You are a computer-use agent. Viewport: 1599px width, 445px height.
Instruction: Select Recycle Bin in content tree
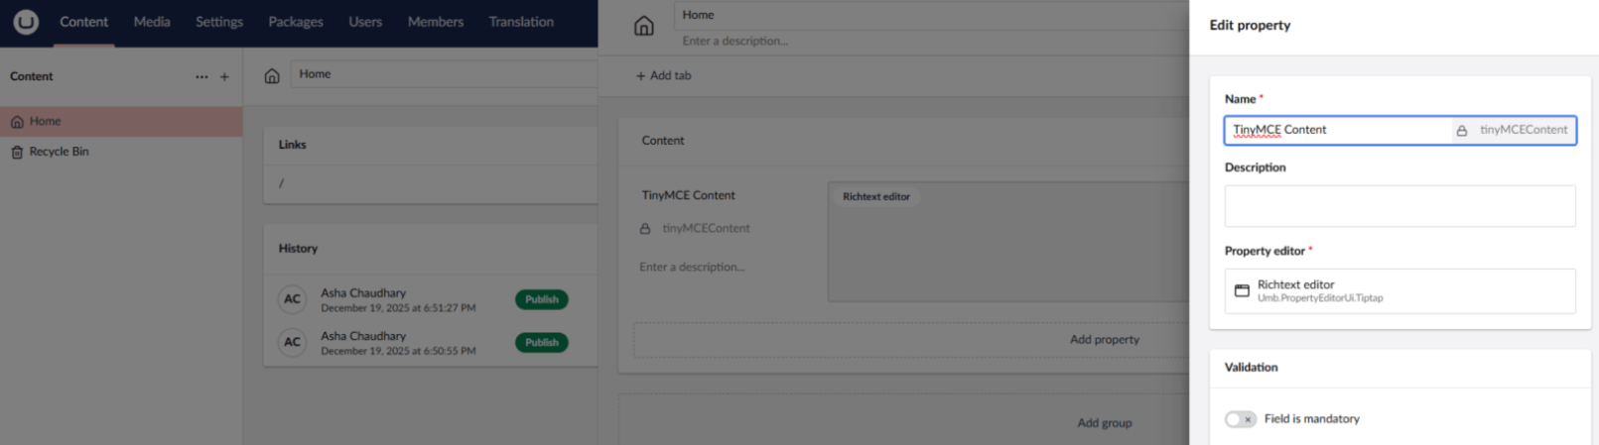tap(121, 152)
